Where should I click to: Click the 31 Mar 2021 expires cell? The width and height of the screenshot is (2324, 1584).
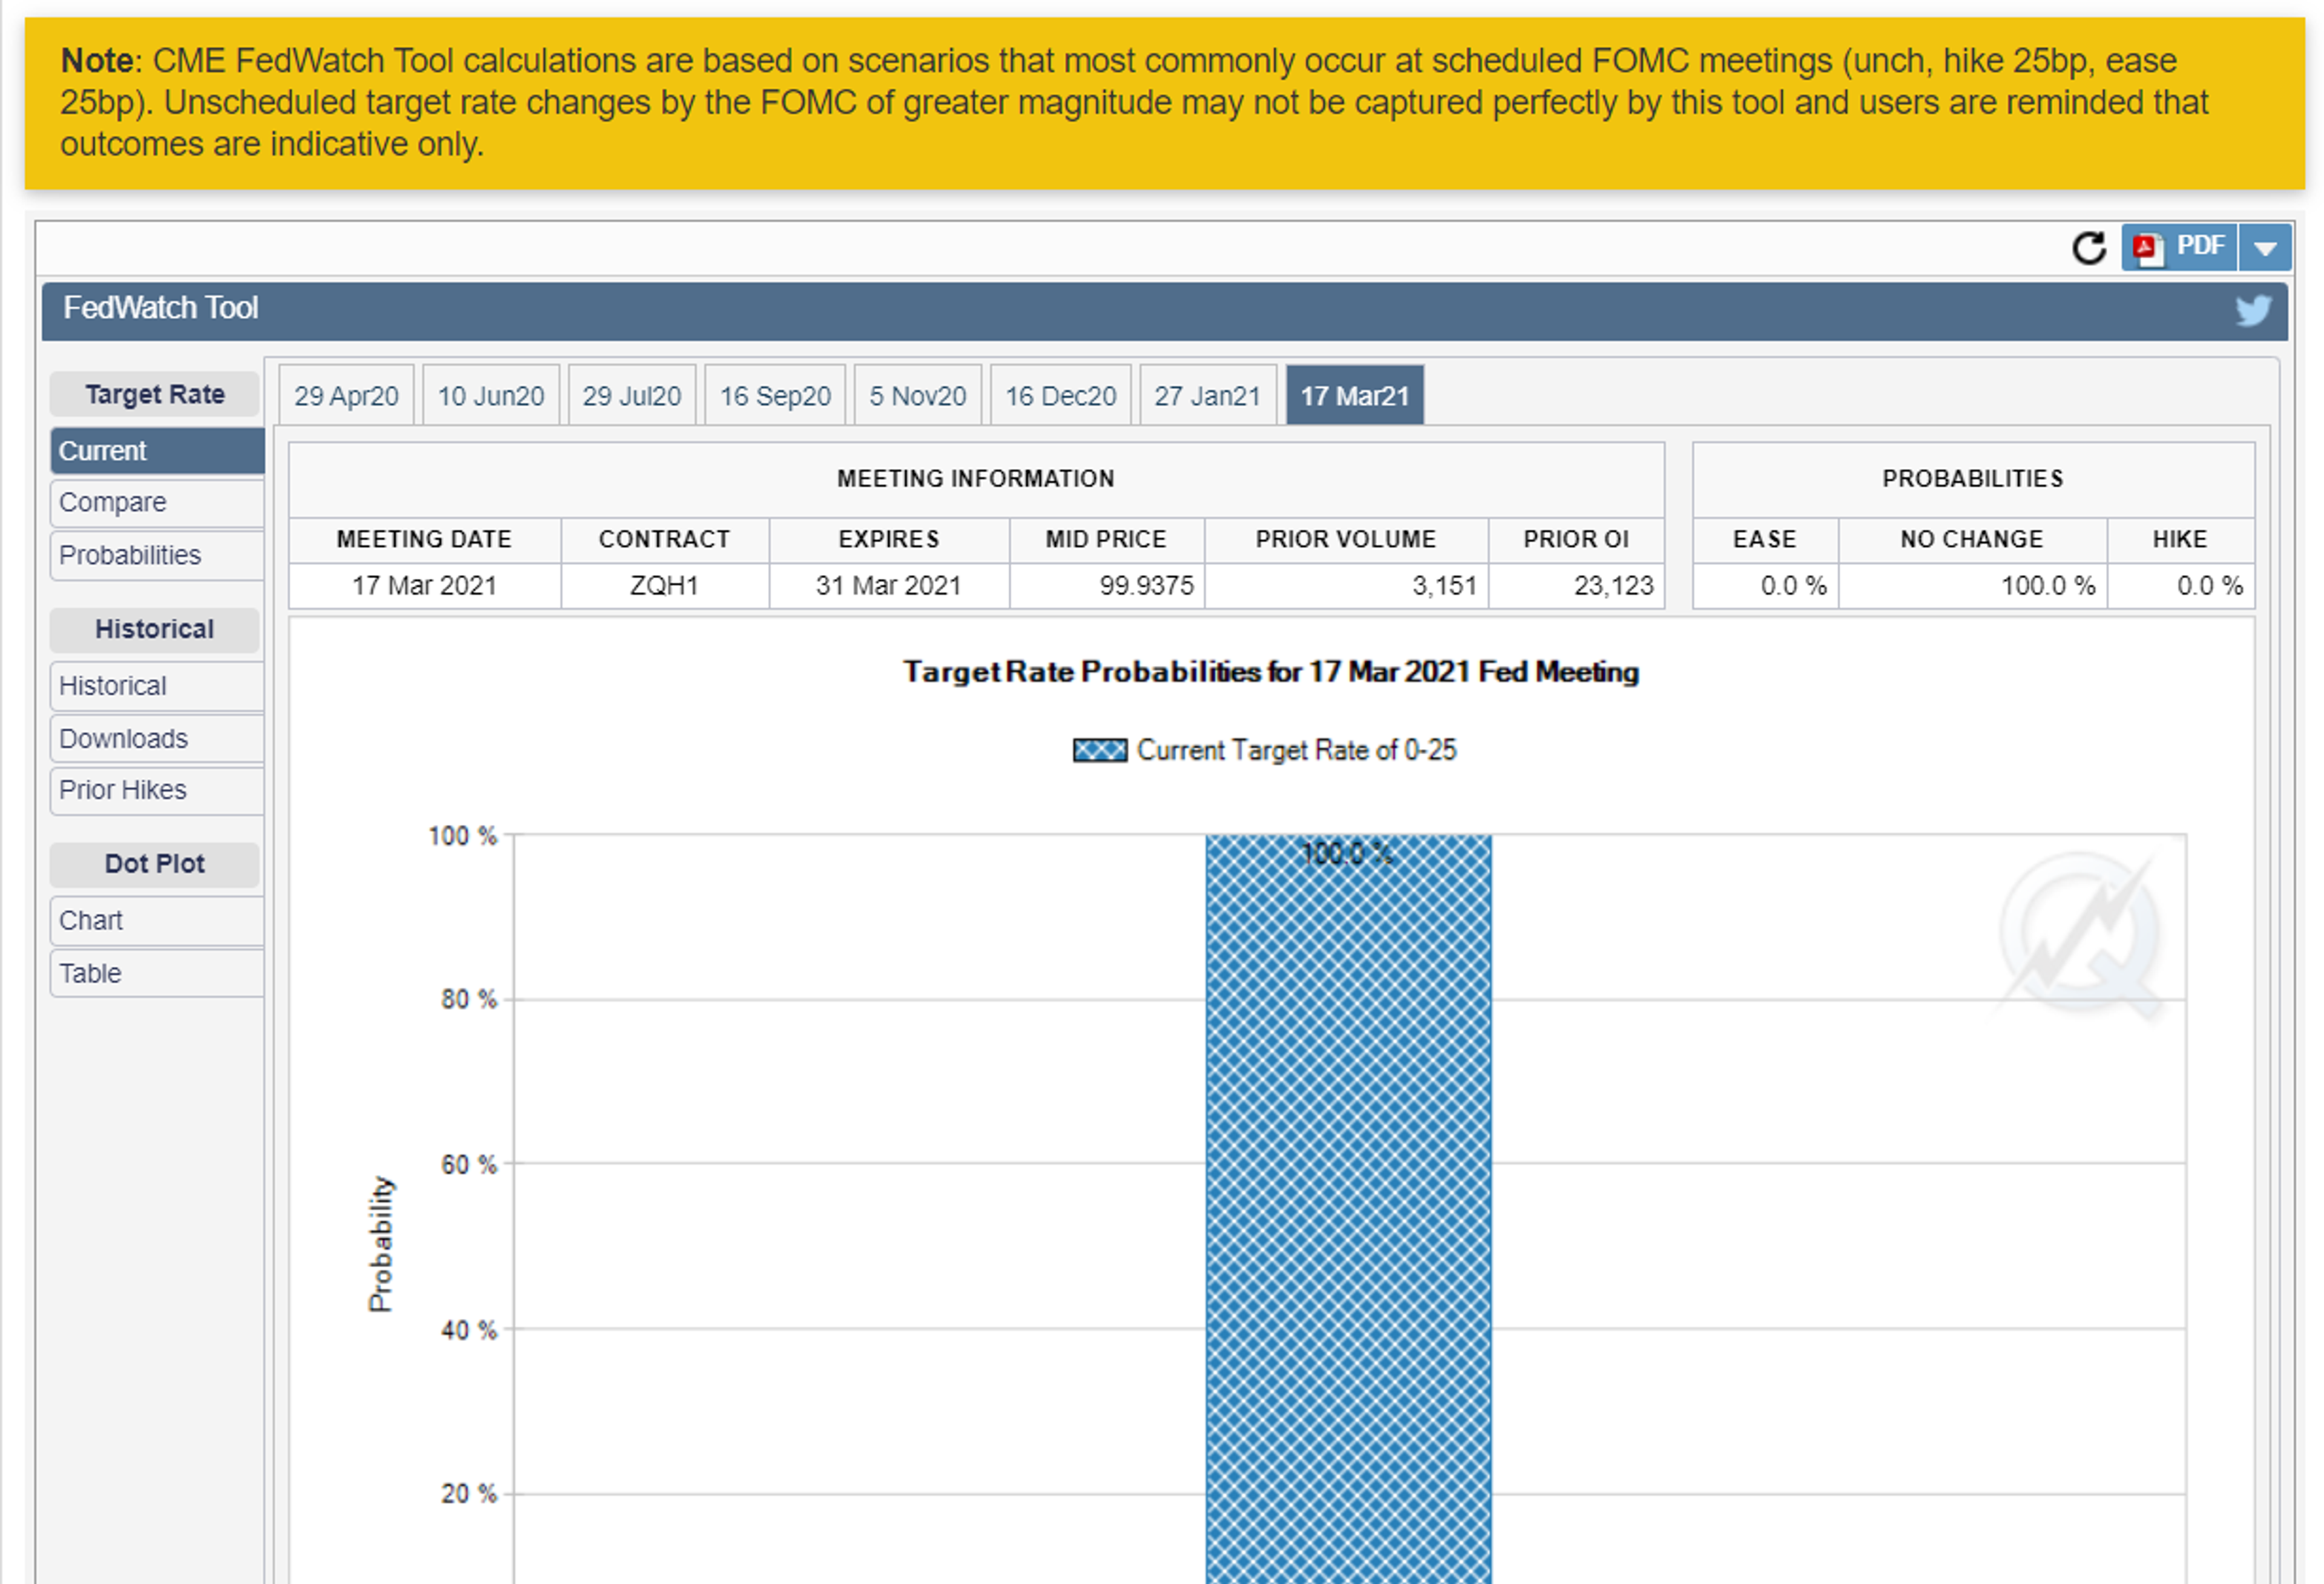[888, 586]
